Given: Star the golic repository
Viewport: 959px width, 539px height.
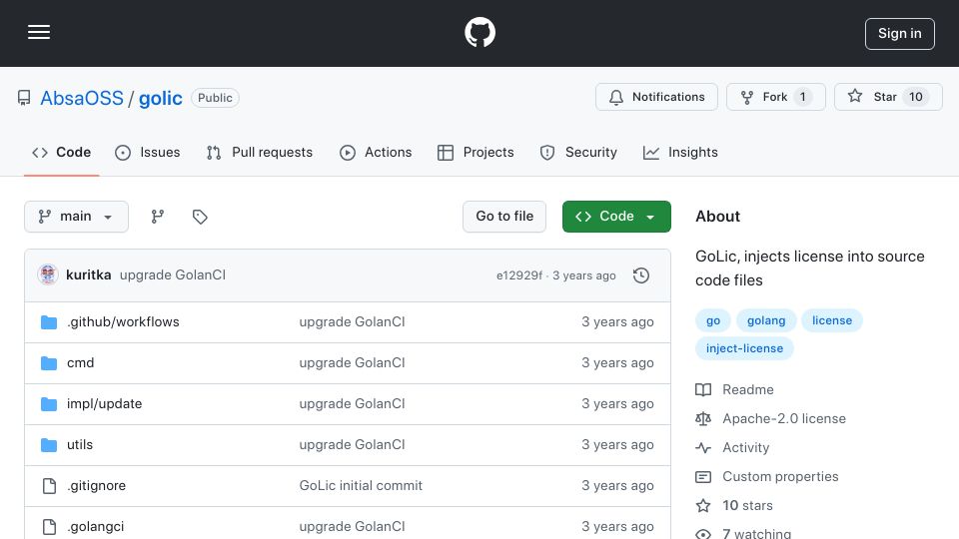Looking at the screenshot, I should click(888, 97).
